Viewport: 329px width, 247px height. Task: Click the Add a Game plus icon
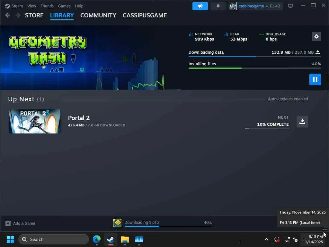[8, 223]
